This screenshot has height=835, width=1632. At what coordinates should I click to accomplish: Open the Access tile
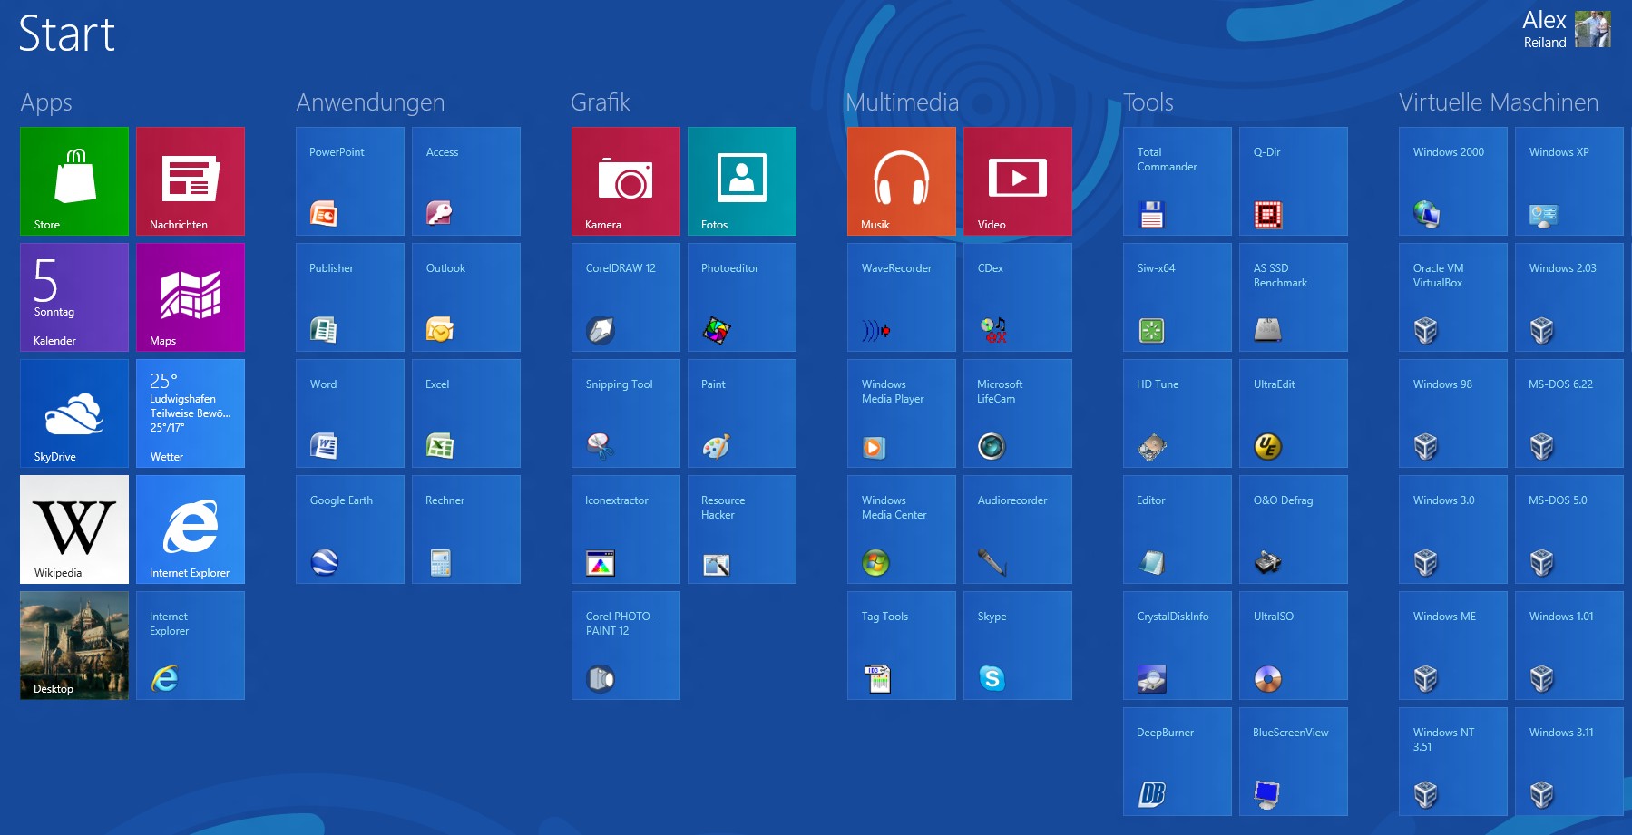click(x=466, y=181)
